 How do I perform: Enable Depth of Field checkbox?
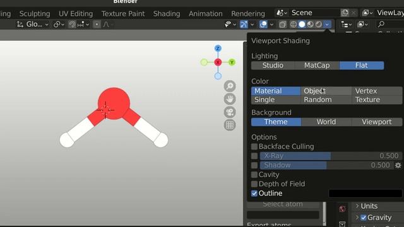tap(254, 184)
